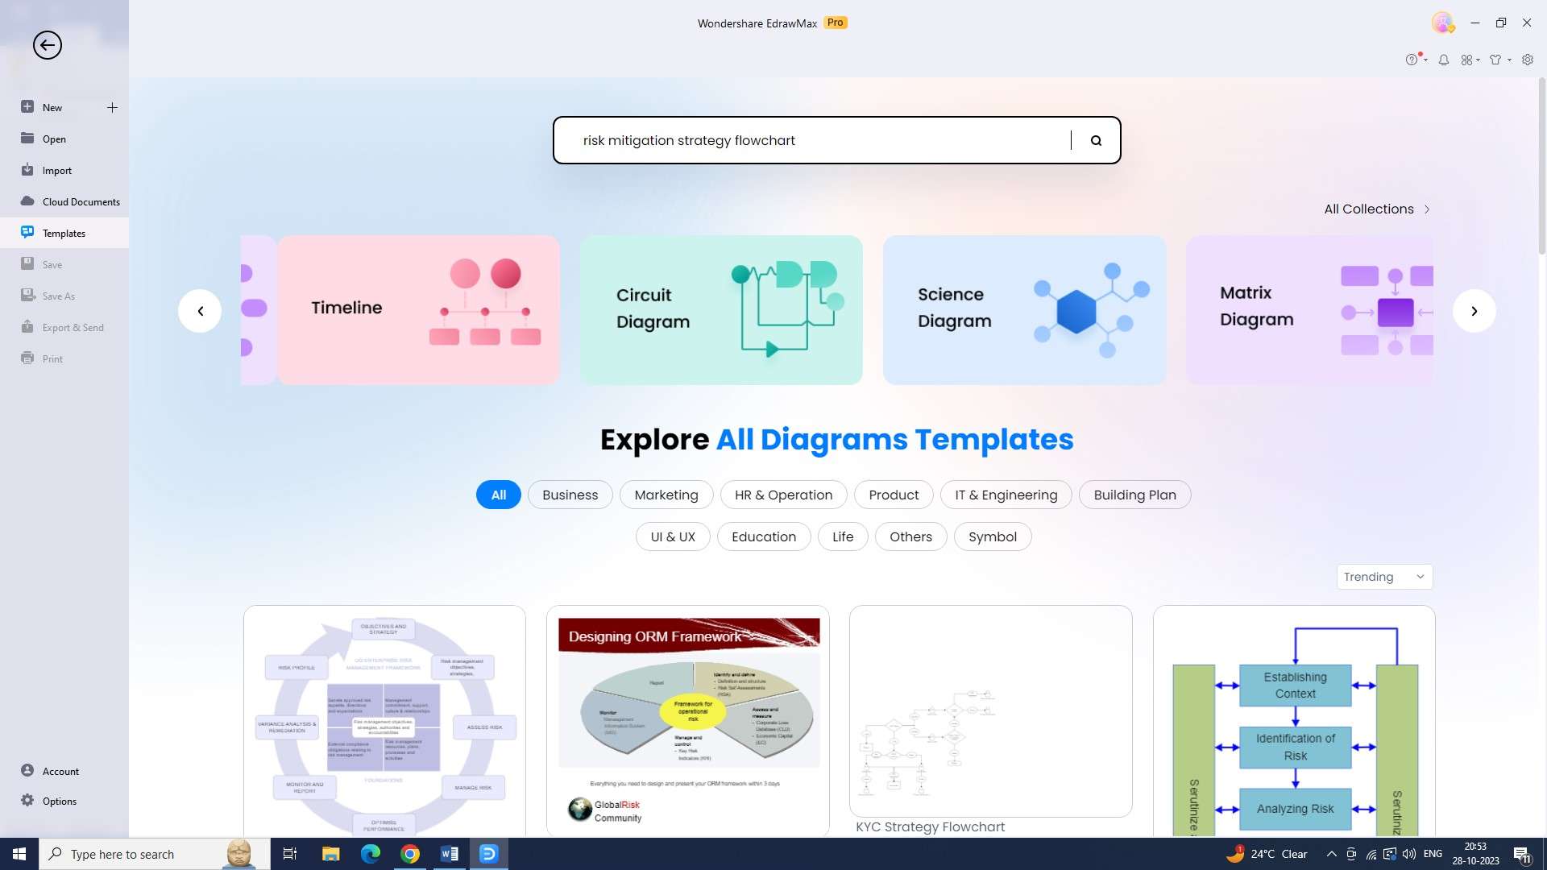Image resolution: width=1547 pixels, height=870 pixels.
Task: Select the All diagrams filter toggle
Action: (x=498, y=494)
